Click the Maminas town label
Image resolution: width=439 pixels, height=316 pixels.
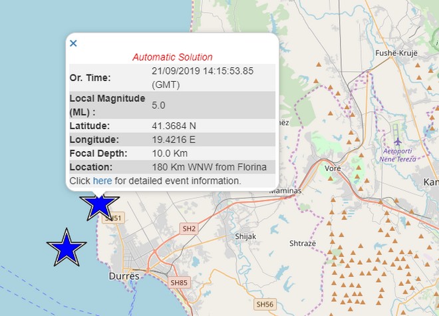point(285,190)
